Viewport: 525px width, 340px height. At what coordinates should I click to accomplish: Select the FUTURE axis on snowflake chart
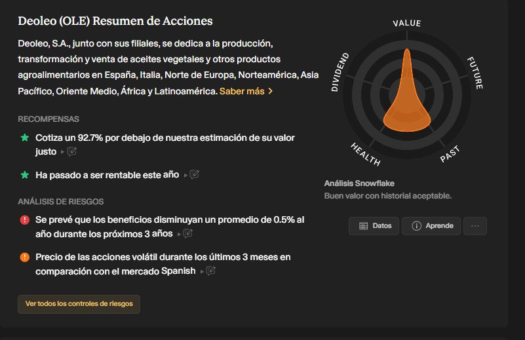pos(475,73)
